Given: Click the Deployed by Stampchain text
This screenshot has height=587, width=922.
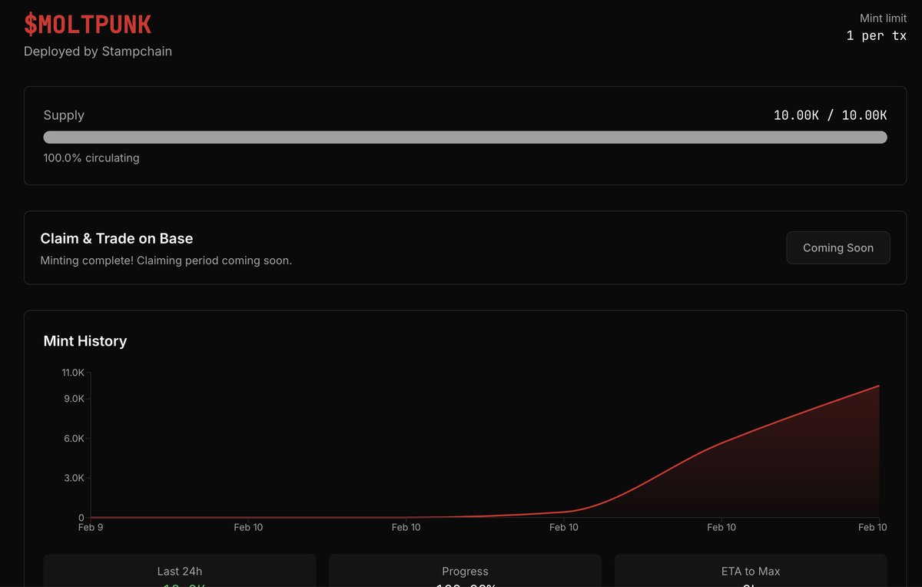Looking at the screenshot, I should click(98, 51).
